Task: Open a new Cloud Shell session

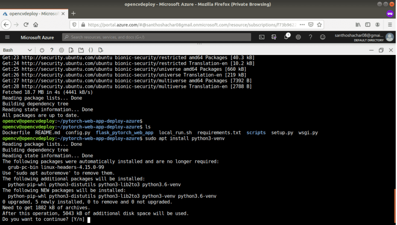Action: coord(81,50)
